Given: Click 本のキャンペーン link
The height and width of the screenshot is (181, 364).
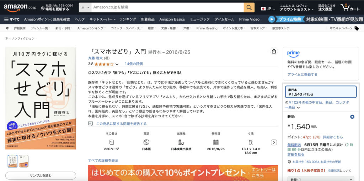Looking at the screenshot, I should (x=341, y=28).
